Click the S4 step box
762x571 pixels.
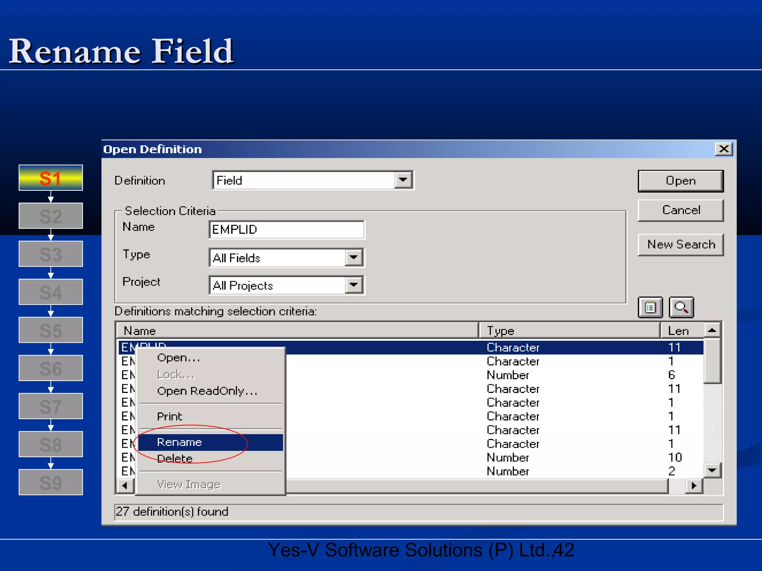click(x=51, y=292)
